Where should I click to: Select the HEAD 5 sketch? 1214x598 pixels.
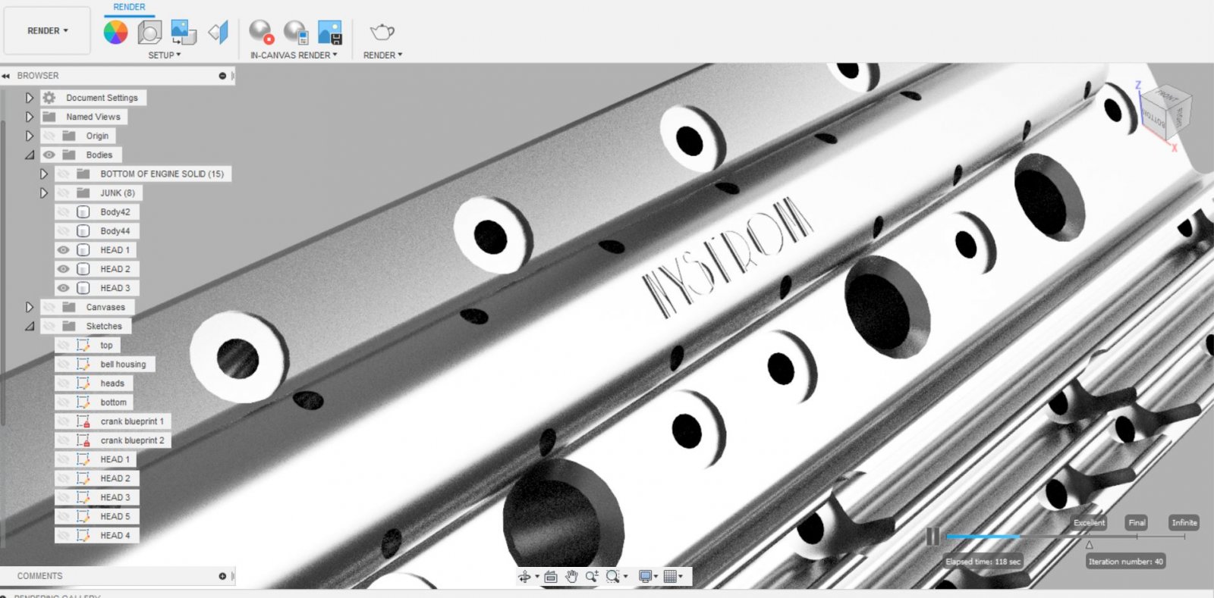coord(115,517)
